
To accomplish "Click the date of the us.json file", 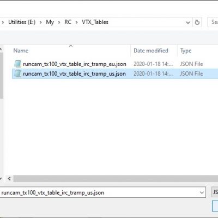I will pyautogui.click(x=153, y=74).
